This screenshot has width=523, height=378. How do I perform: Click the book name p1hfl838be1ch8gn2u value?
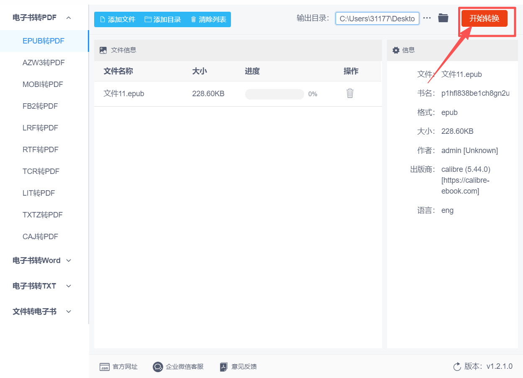tap(475, 93)
